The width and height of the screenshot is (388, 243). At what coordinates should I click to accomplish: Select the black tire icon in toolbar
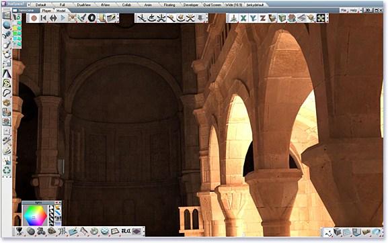pyautogui.click(x=92, y=18)
